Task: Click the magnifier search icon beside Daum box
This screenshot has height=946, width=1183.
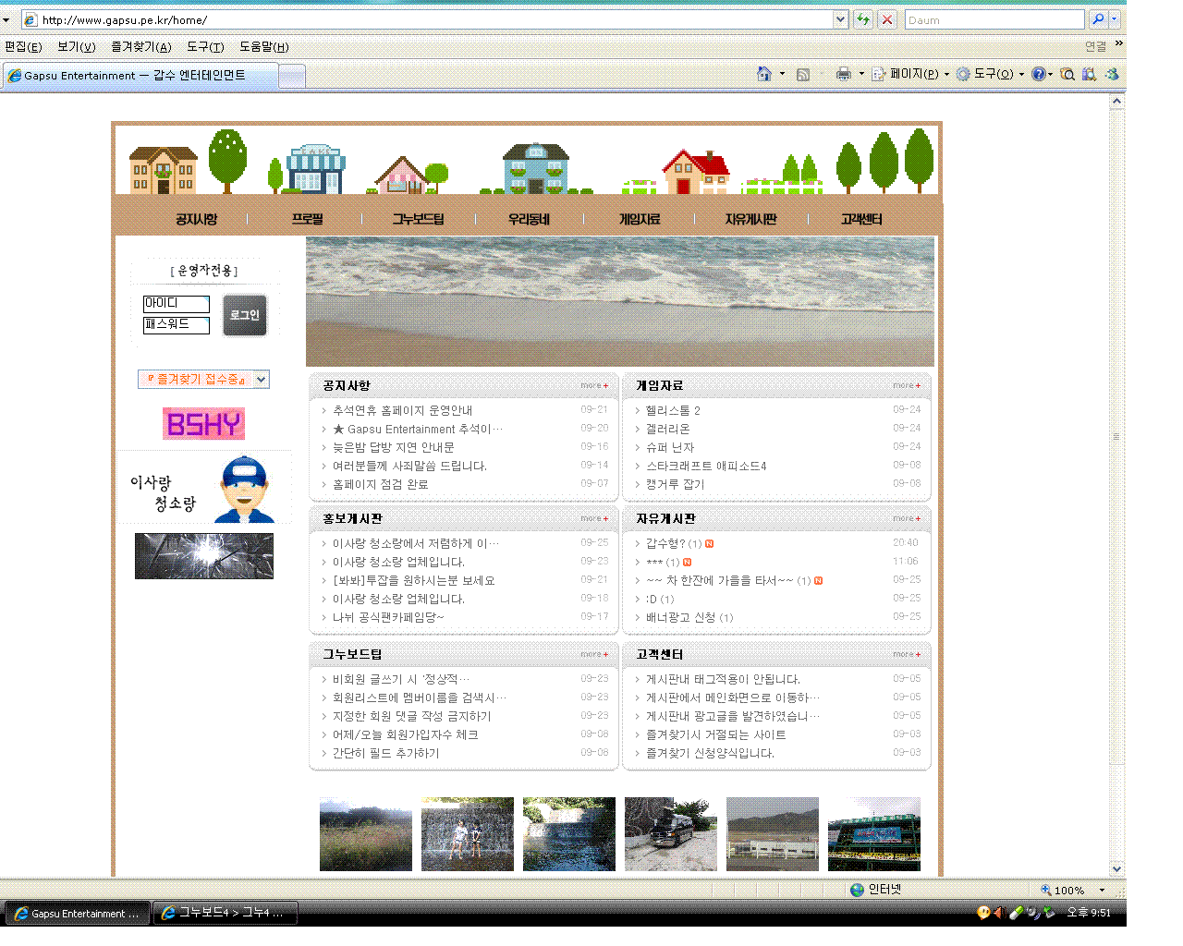Action: (1098, 19)
